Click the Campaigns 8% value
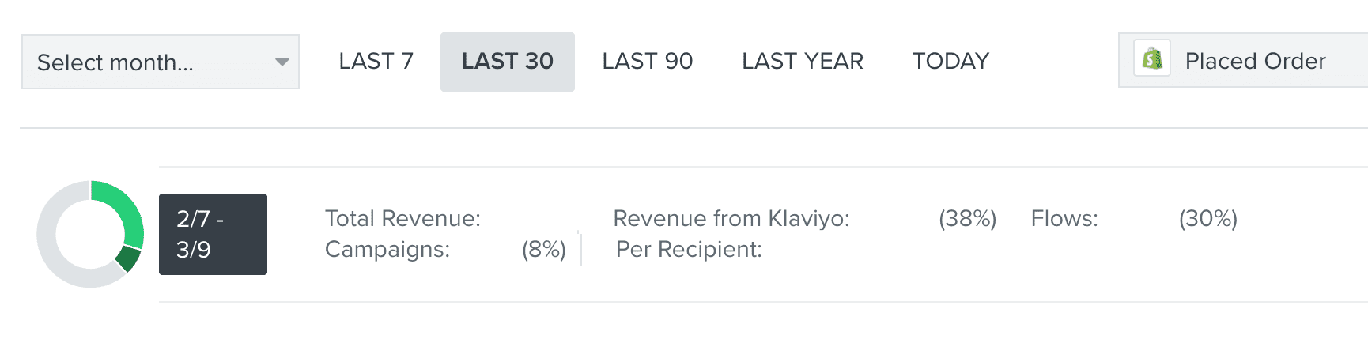1368x343 pixels. [x=543, y=250]
